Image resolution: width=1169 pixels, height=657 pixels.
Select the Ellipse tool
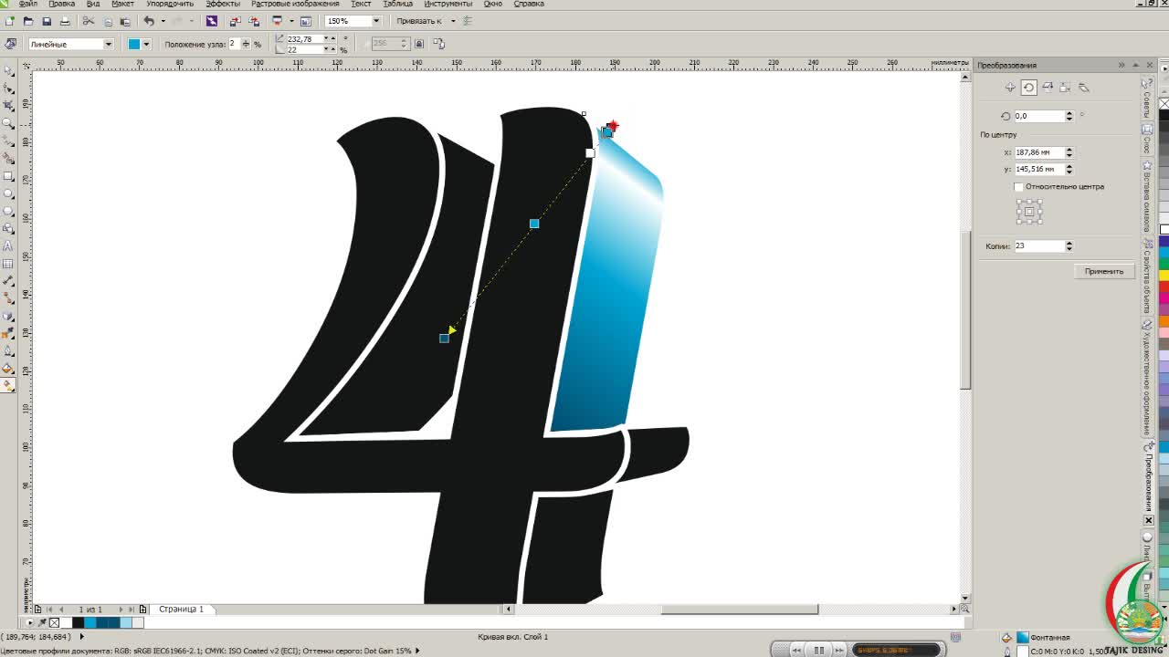click(x=9, y=193)
